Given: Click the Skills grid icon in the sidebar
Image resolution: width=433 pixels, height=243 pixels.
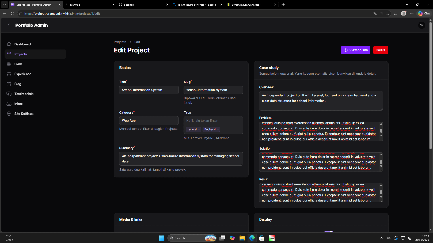Looking at the screenshot, I should tap(9, 64).
